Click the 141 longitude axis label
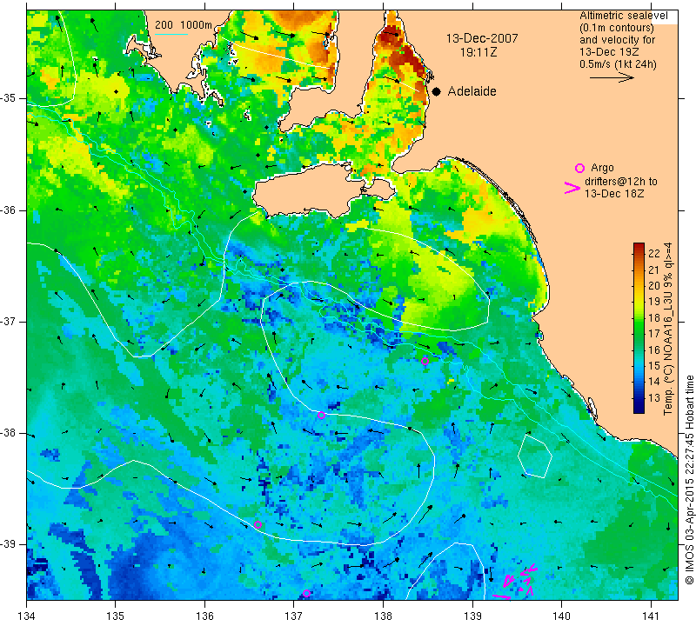This screenshot has height=626, width=696. coord(651,616)
